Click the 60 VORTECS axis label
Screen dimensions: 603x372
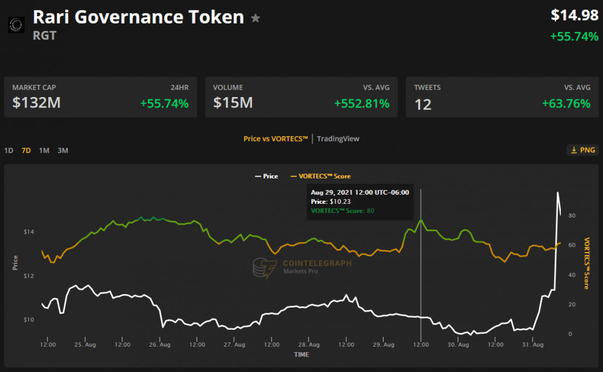(x=572, y=245)
